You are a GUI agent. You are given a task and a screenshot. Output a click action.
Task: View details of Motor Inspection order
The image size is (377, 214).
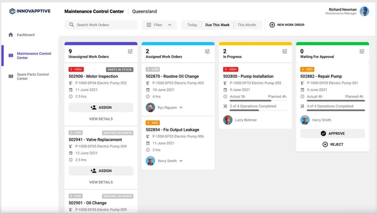tap(101, 119)
